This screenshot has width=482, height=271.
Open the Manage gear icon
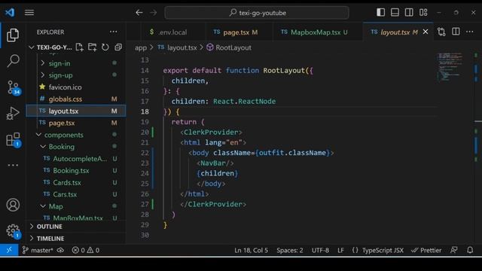(14, 231)
